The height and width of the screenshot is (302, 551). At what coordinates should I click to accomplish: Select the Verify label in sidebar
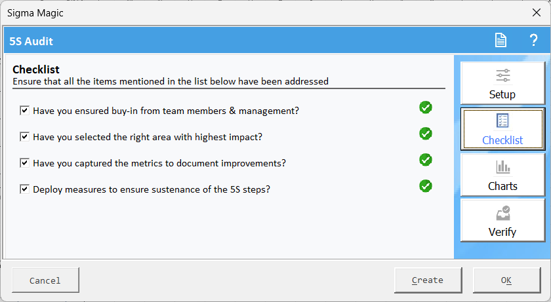502,232
